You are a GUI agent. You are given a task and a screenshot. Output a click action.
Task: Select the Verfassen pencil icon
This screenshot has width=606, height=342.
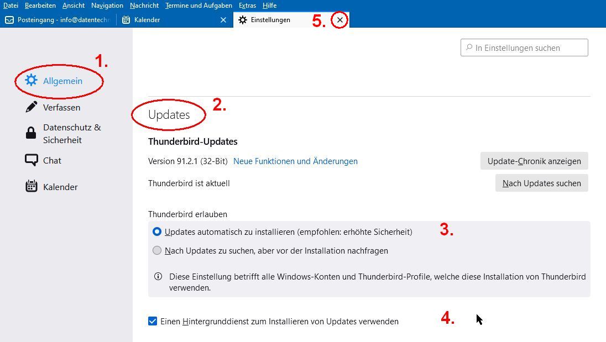[32, 107]
